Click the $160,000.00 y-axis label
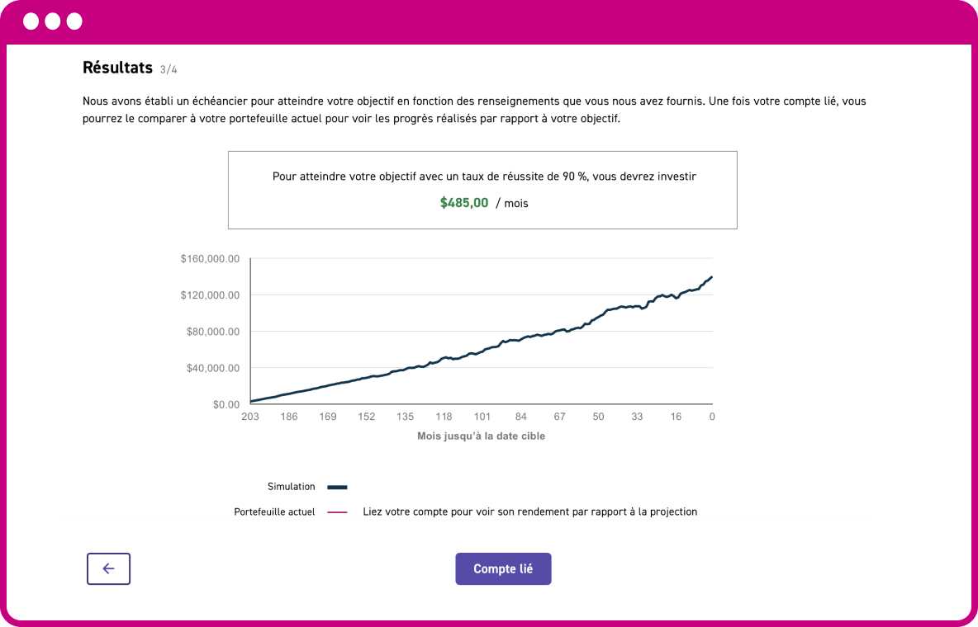This screenshot has height=627, width=978. [210, 259]
